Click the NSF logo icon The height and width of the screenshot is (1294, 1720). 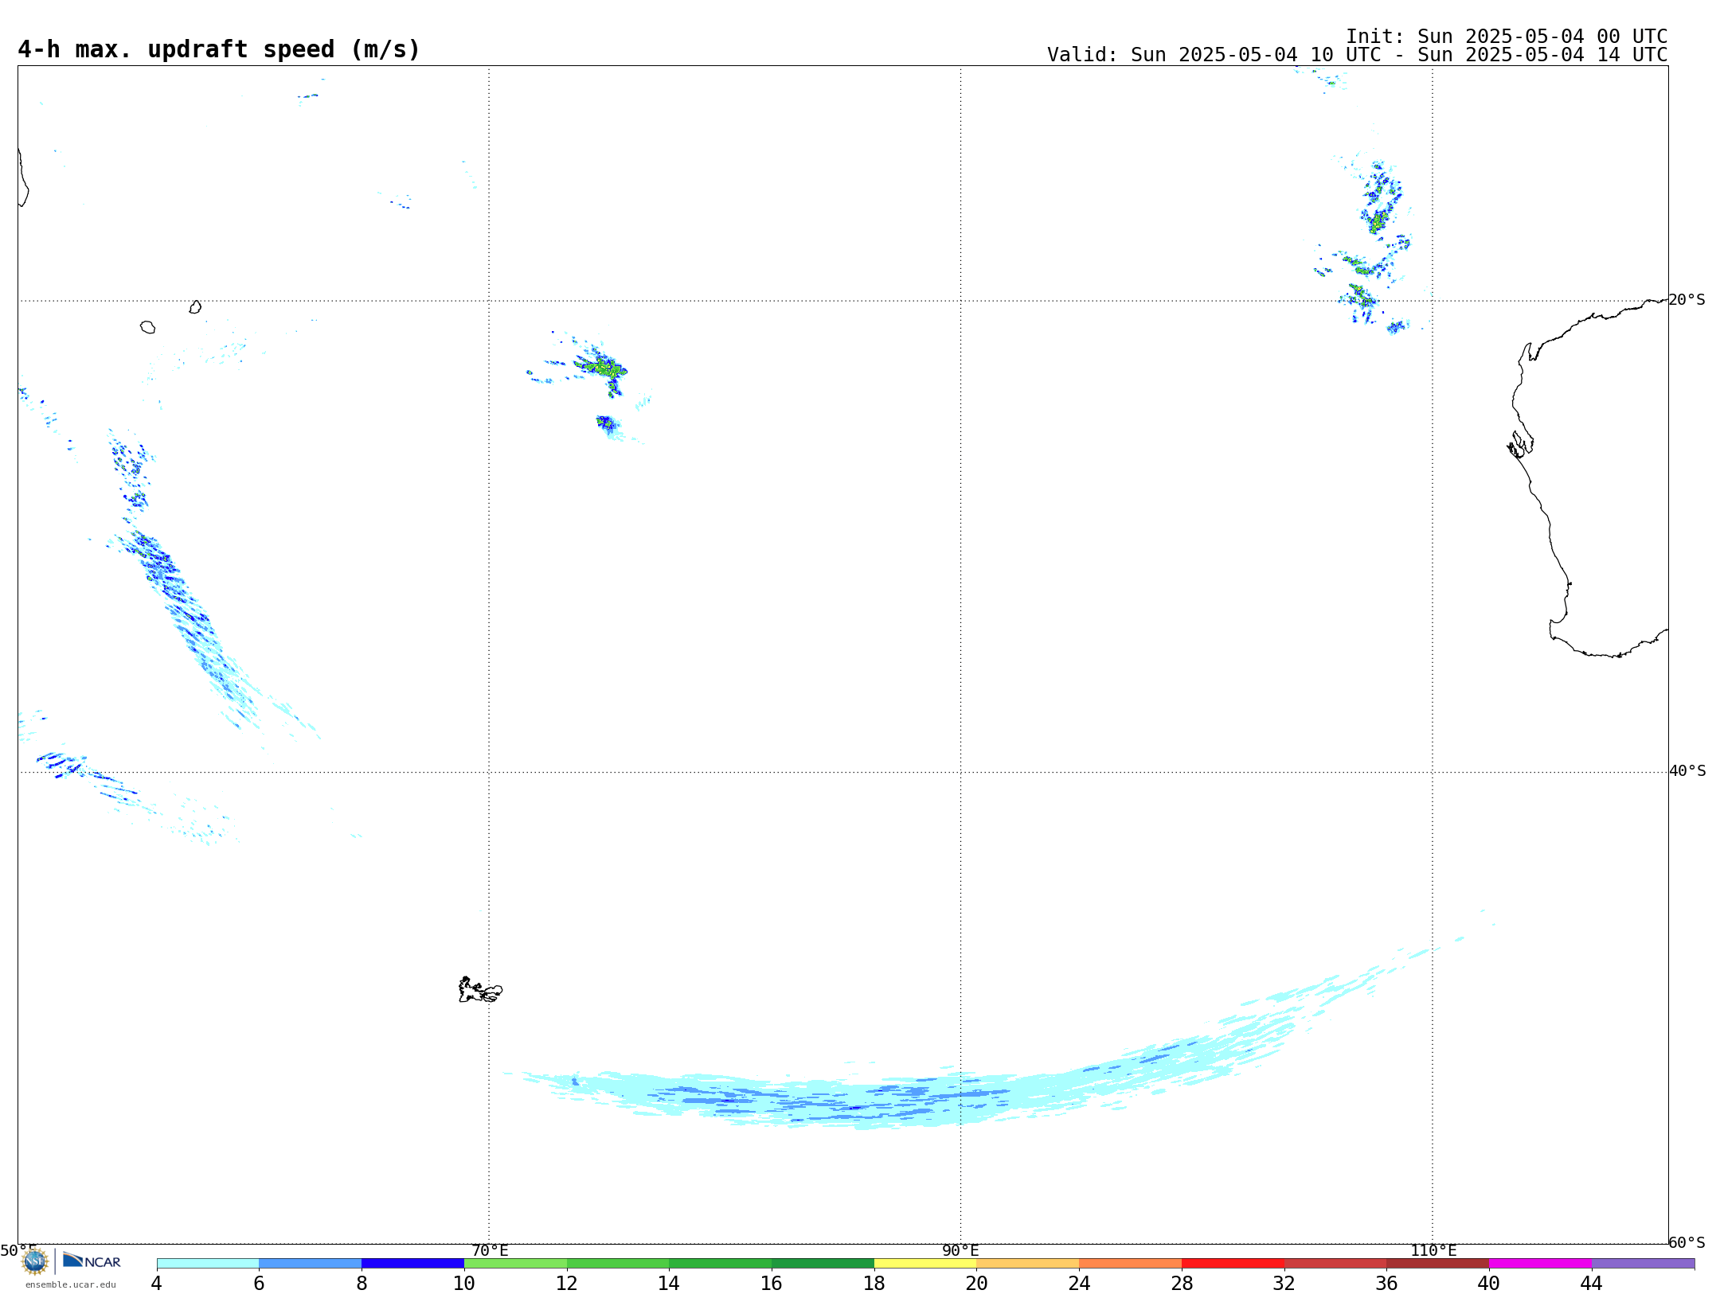[x=35, y=1261]
